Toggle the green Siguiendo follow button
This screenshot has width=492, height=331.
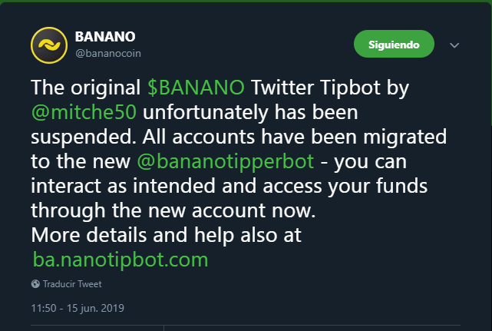(x=394, y=44)
